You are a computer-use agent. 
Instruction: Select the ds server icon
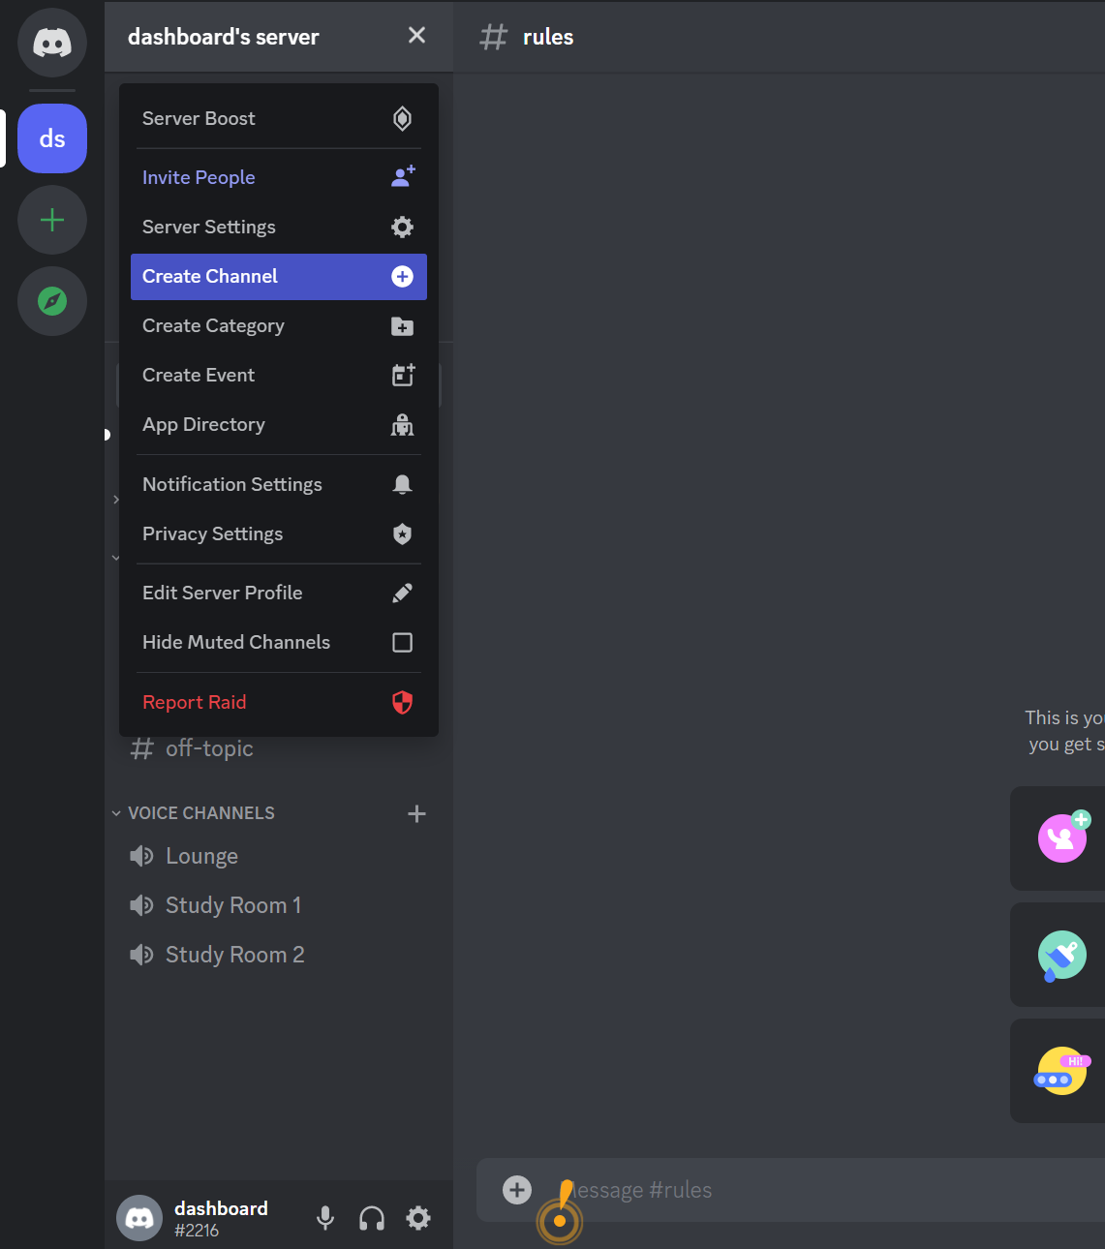(x=52, y=138)
